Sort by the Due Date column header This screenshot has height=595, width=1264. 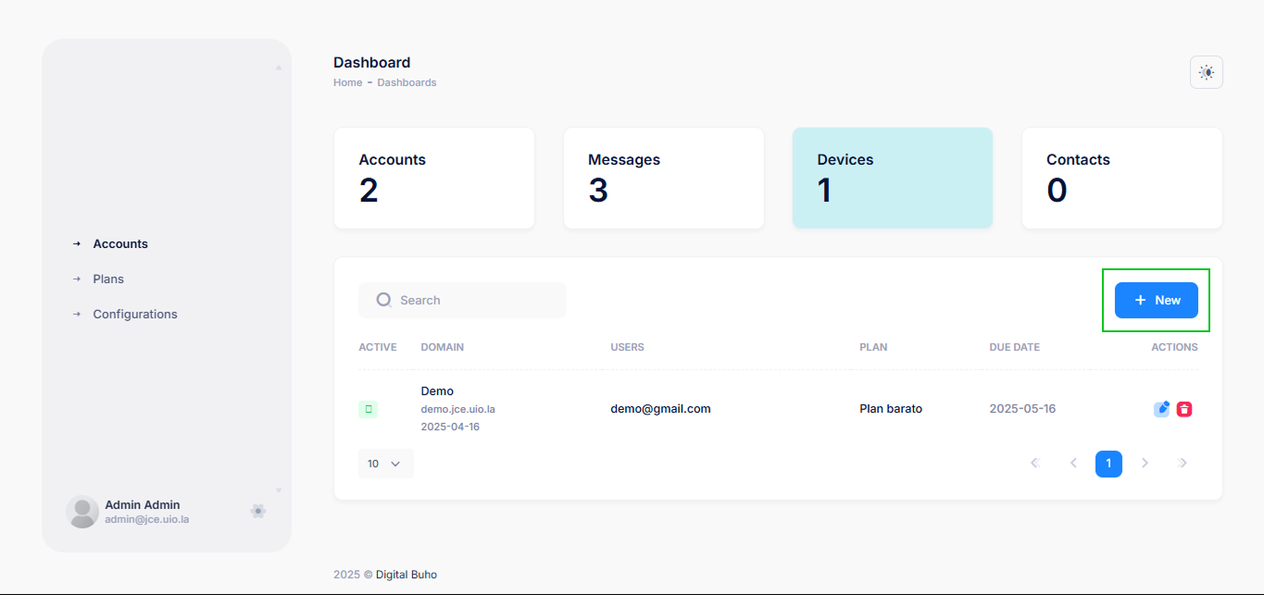[x=1014, y=348]
